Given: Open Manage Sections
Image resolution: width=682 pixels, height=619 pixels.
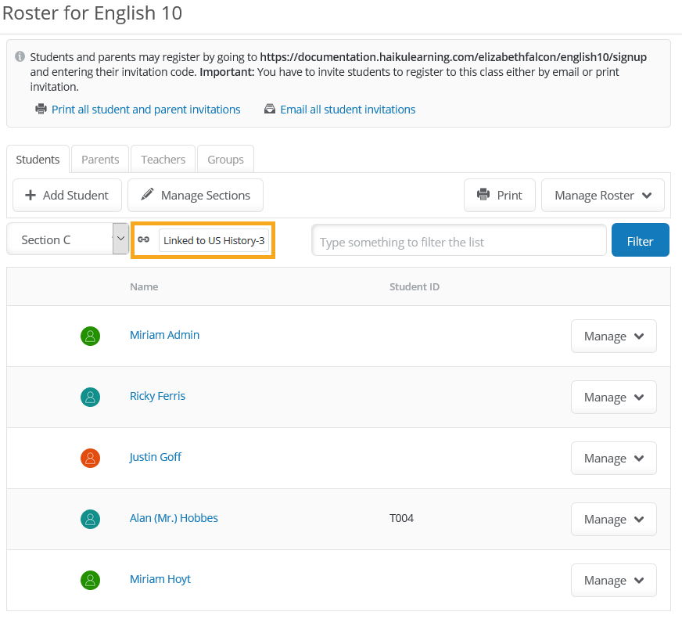Looking at the screenshot, I should click(x=196, y=195).
